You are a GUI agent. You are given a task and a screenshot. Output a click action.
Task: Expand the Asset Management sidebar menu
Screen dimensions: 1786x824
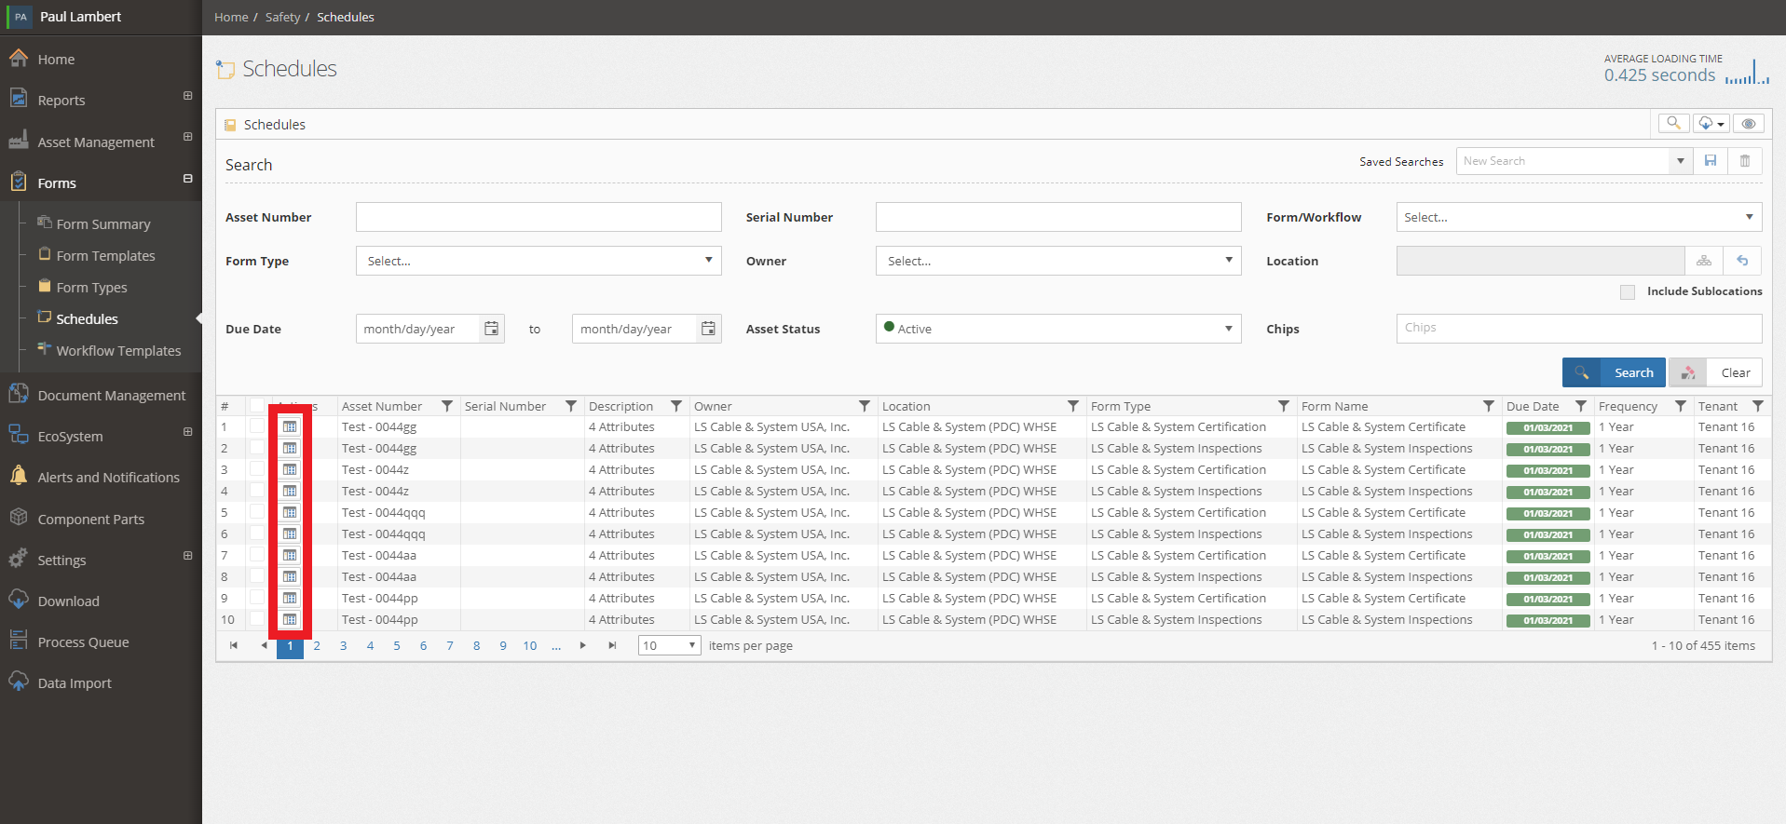[x=187, y=137]
